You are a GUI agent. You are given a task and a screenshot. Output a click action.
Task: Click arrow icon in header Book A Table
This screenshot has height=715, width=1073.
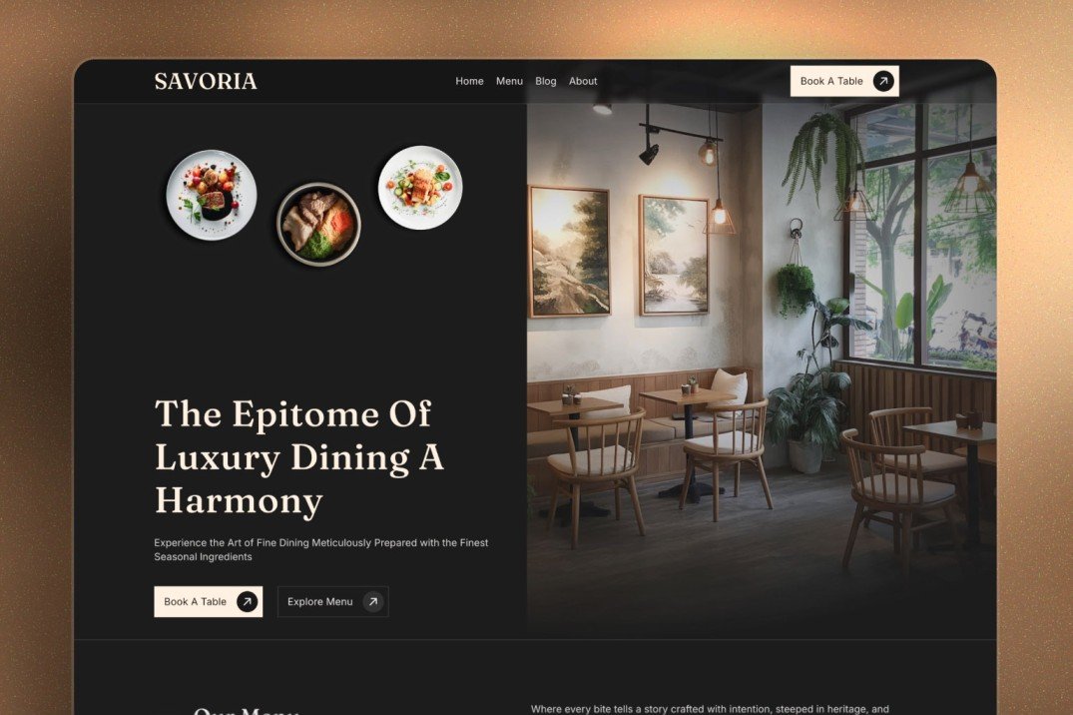coord(883,81)
